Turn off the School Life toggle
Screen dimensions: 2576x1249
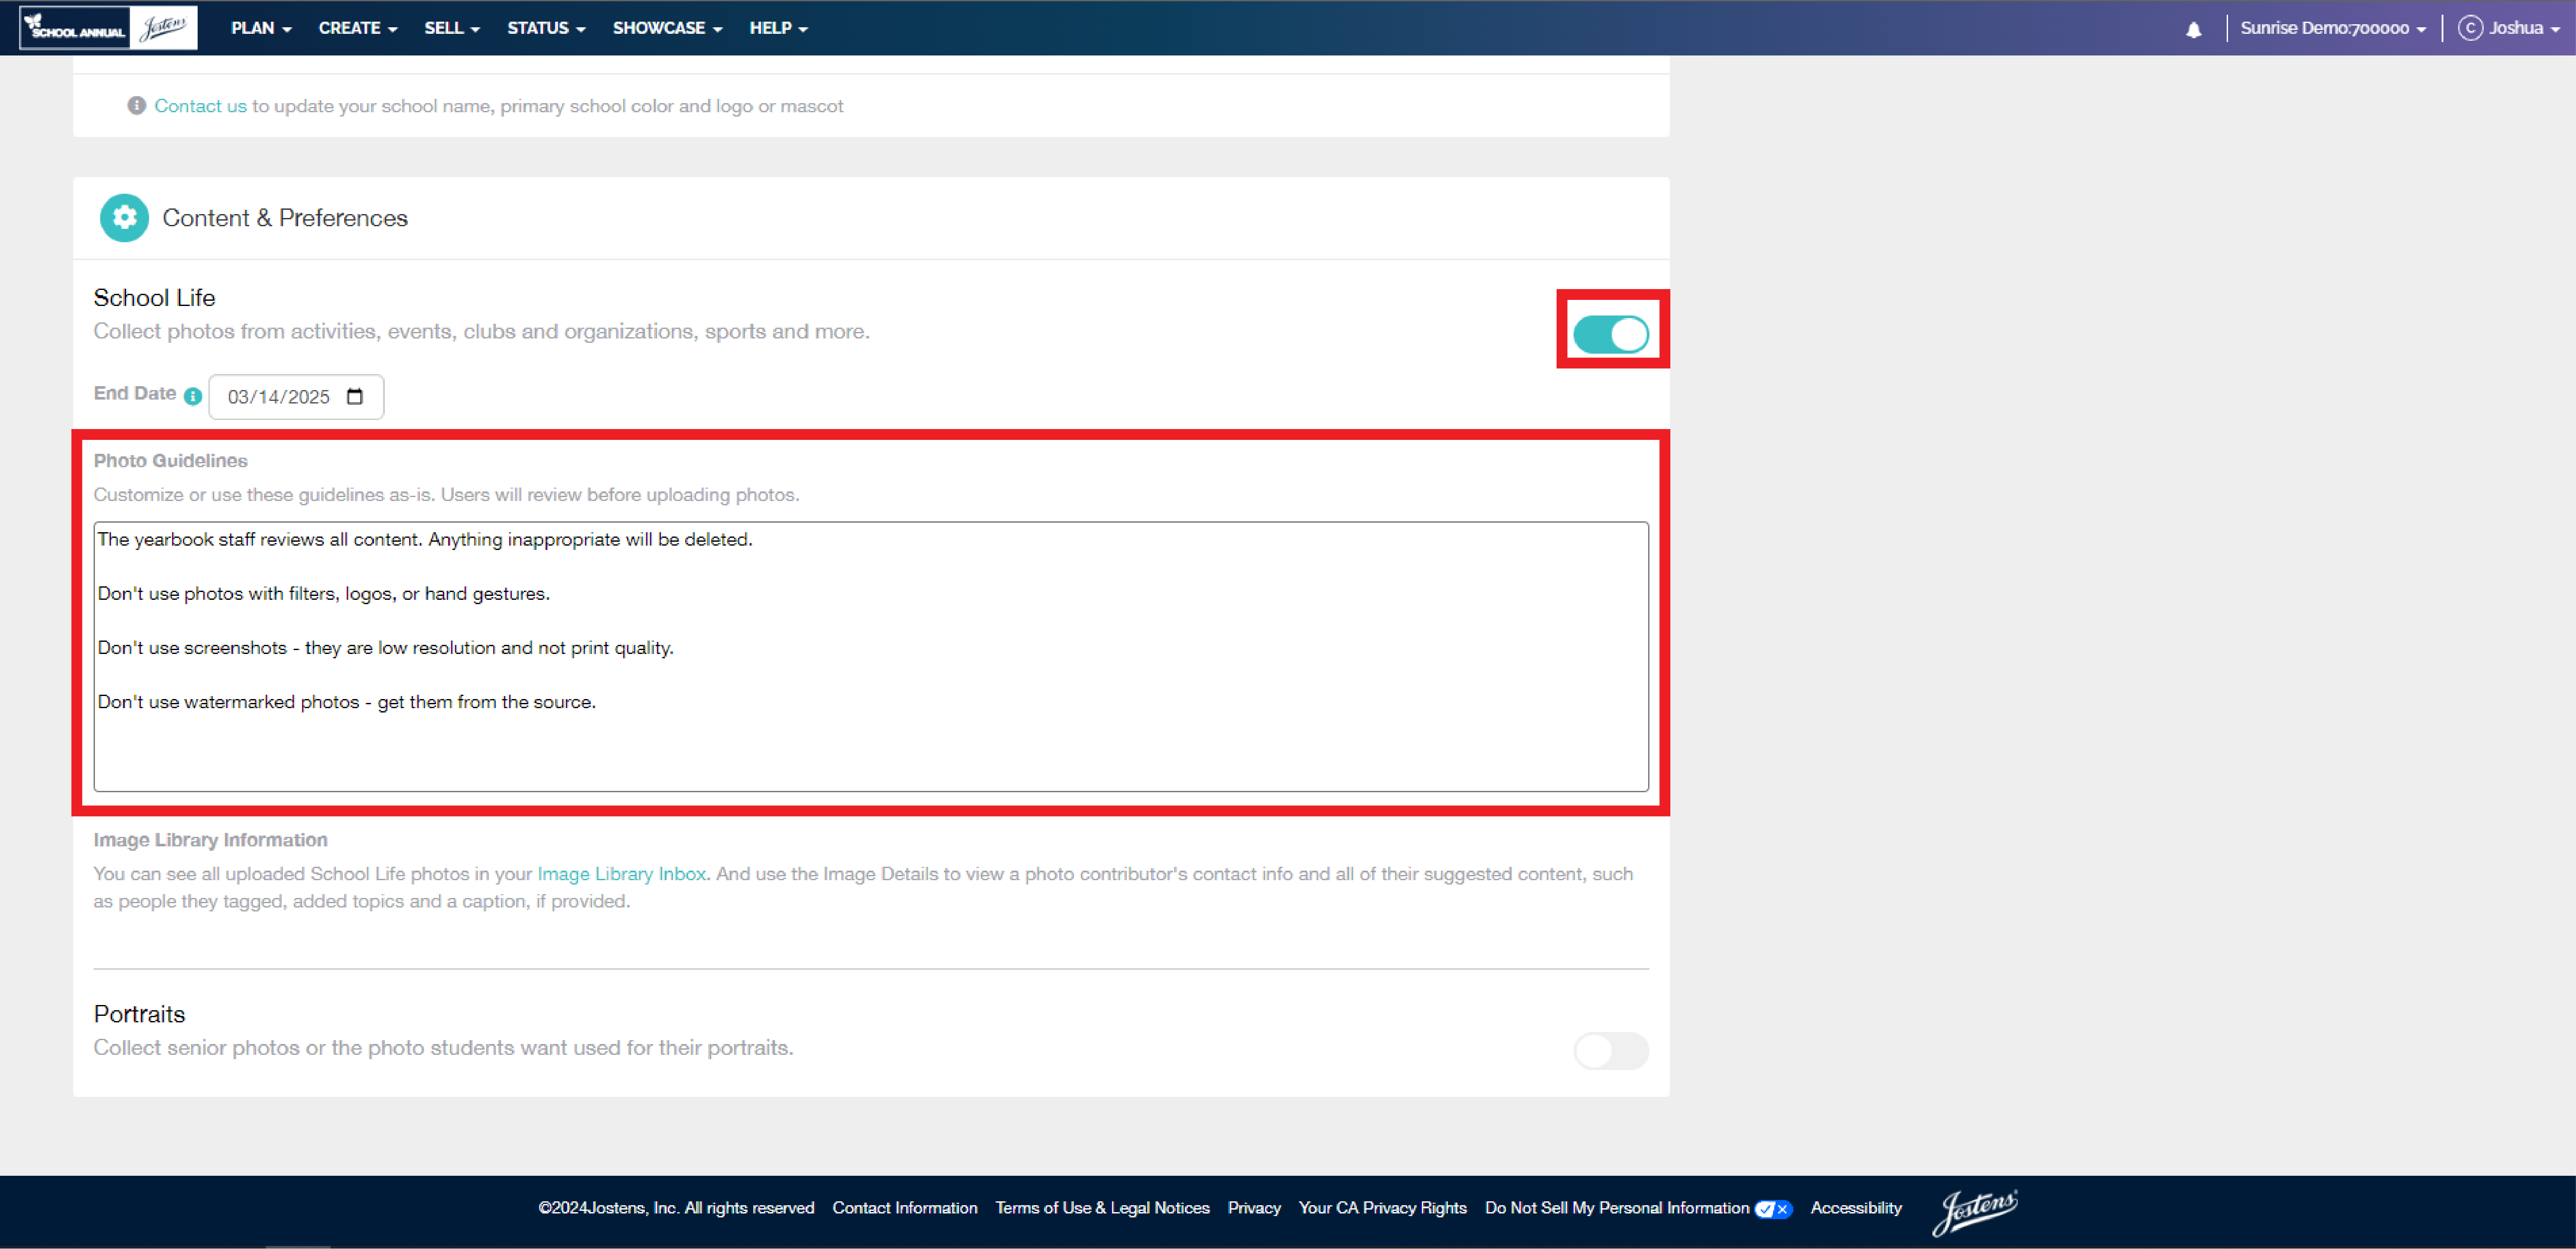coord(1610,335)
